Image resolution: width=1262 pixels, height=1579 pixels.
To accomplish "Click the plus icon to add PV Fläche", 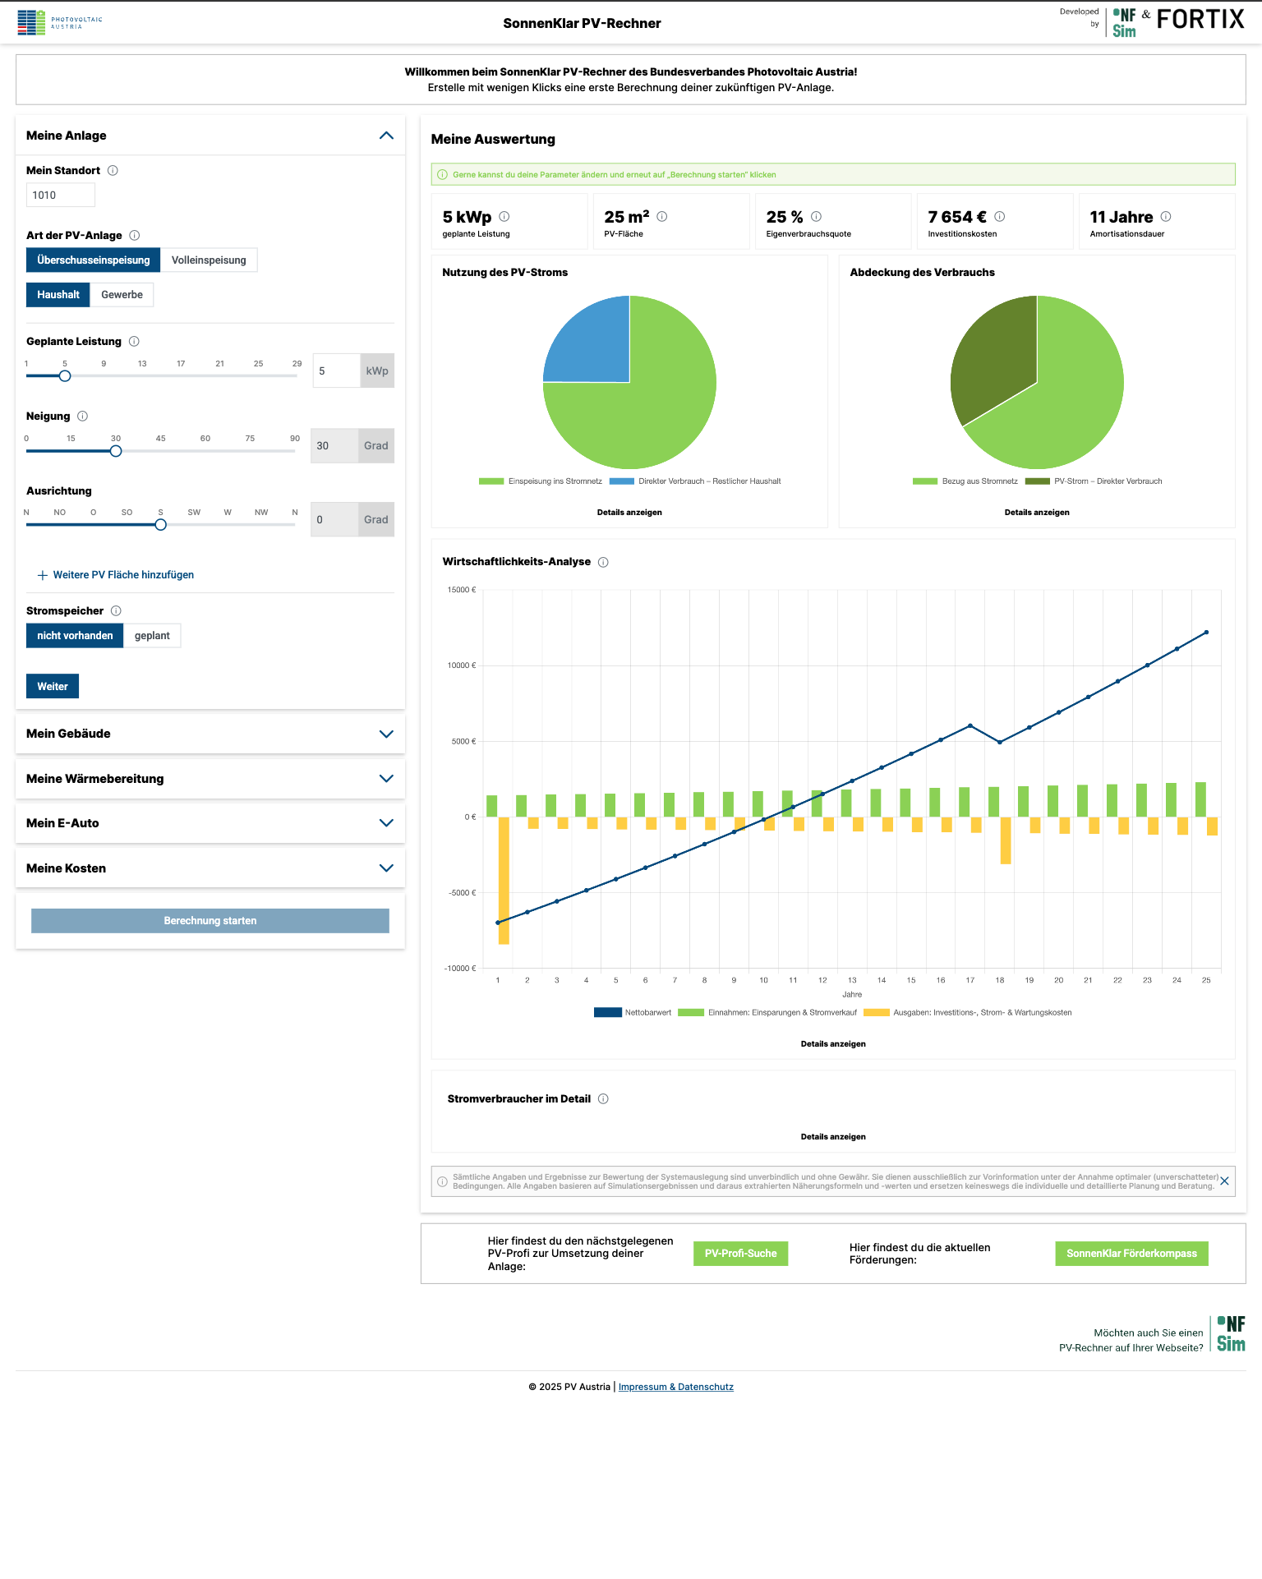I will (43, 575).
